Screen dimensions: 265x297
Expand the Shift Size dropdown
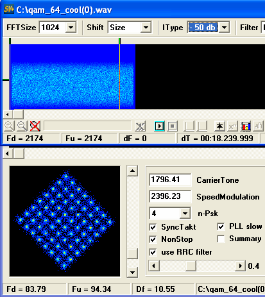click(146, 28)
